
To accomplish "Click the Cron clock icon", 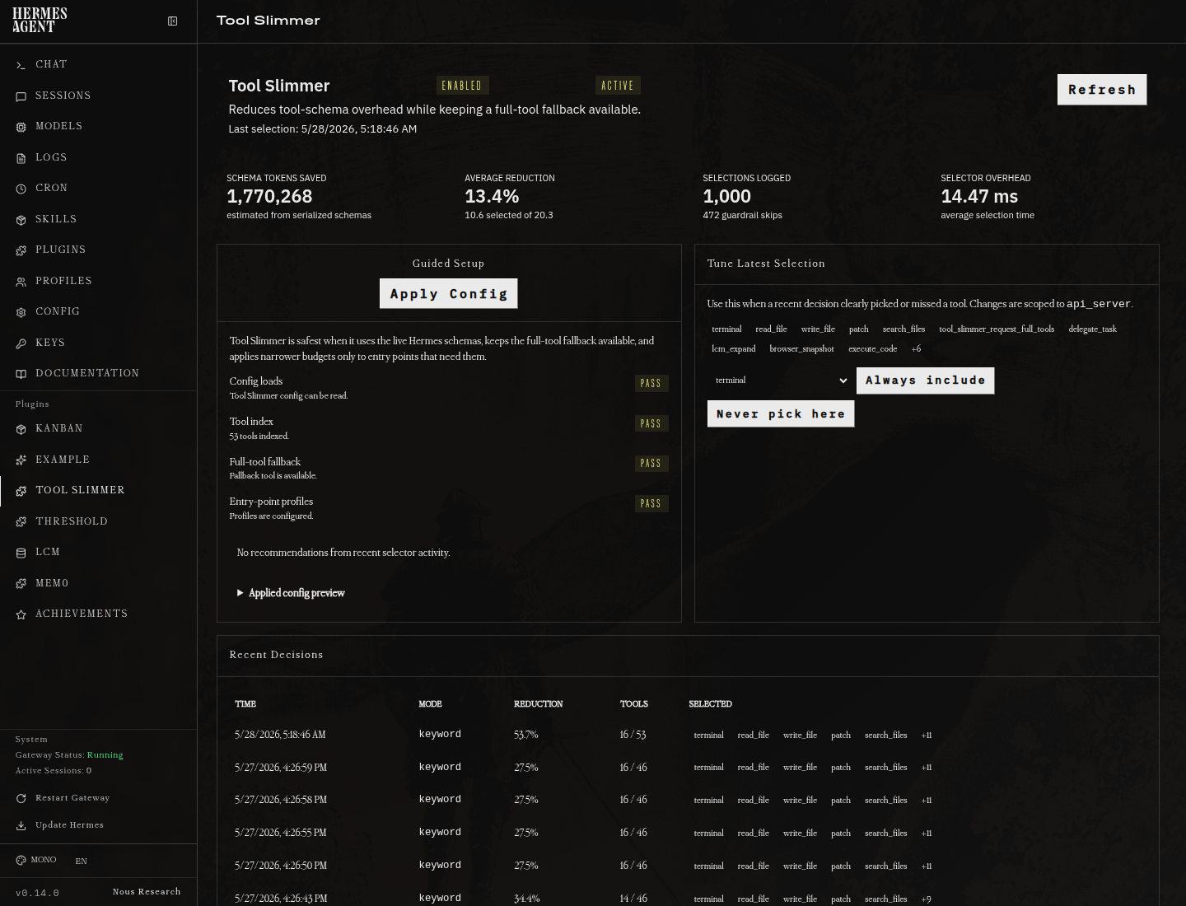I will pos(21,189).
